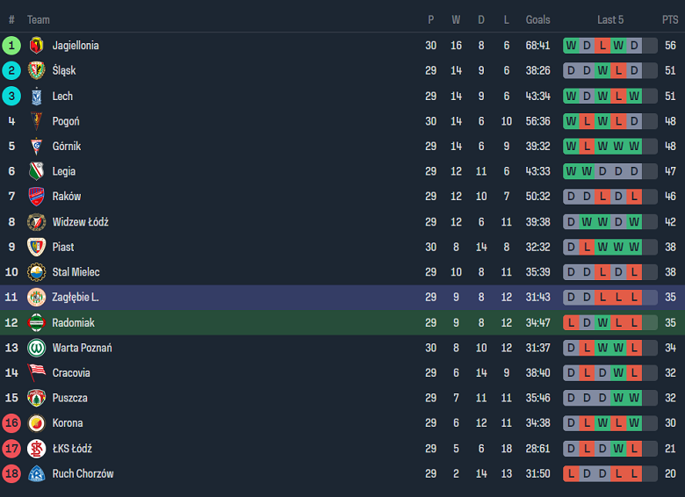Open the Górnik team link
The image size is (685, 497).
pos(67,146)
